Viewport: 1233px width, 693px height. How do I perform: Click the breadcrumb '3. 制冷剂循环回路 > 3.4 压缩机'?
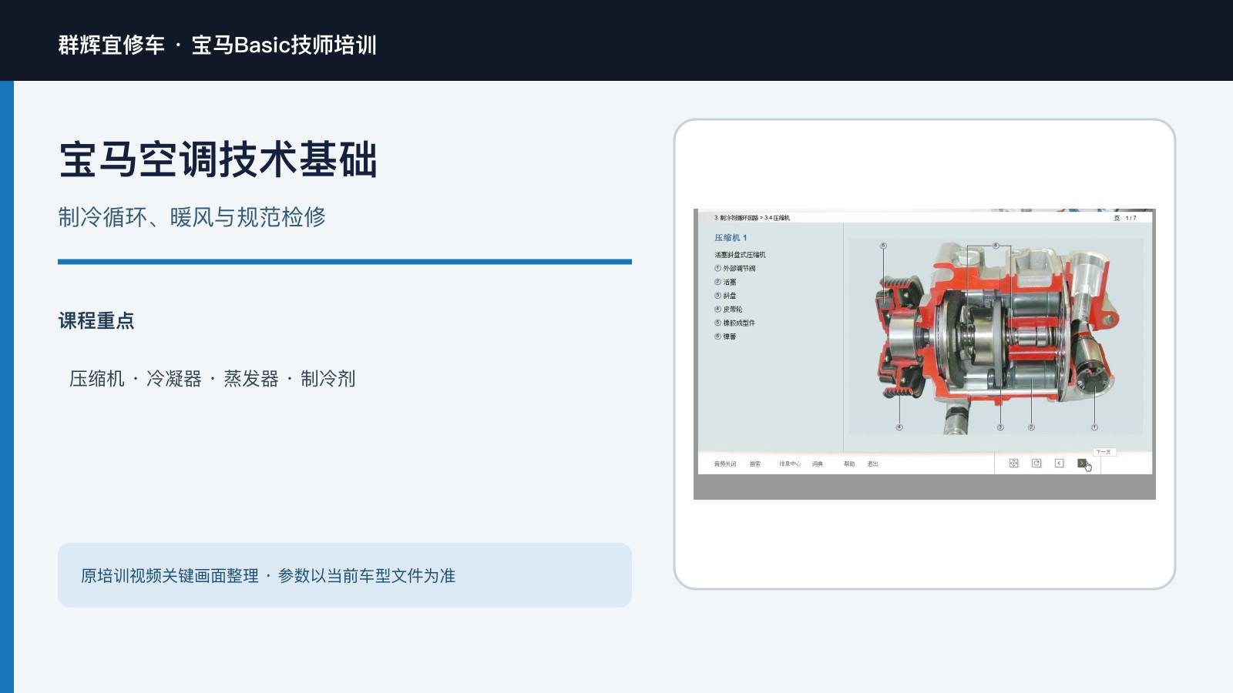(x=752, y=218)
